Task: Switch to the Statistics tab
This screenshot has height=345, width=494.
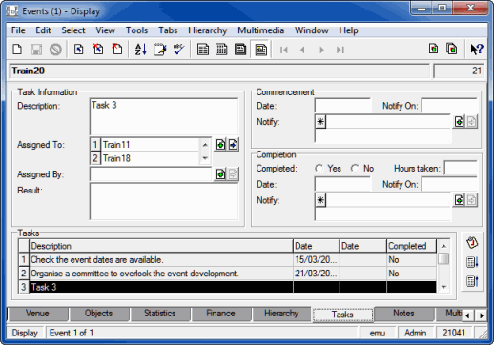Action: [159, 314]
